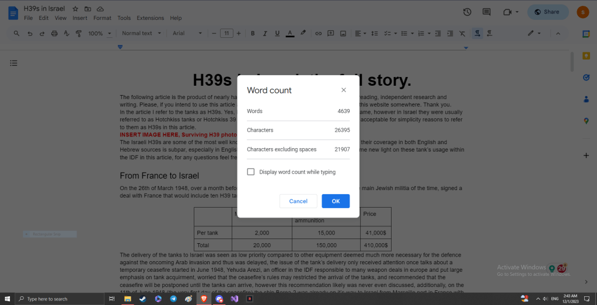The height and width of the screenshot is (305, 597).
Task: Pick the text color swatch button
Action: coord(290,33)
